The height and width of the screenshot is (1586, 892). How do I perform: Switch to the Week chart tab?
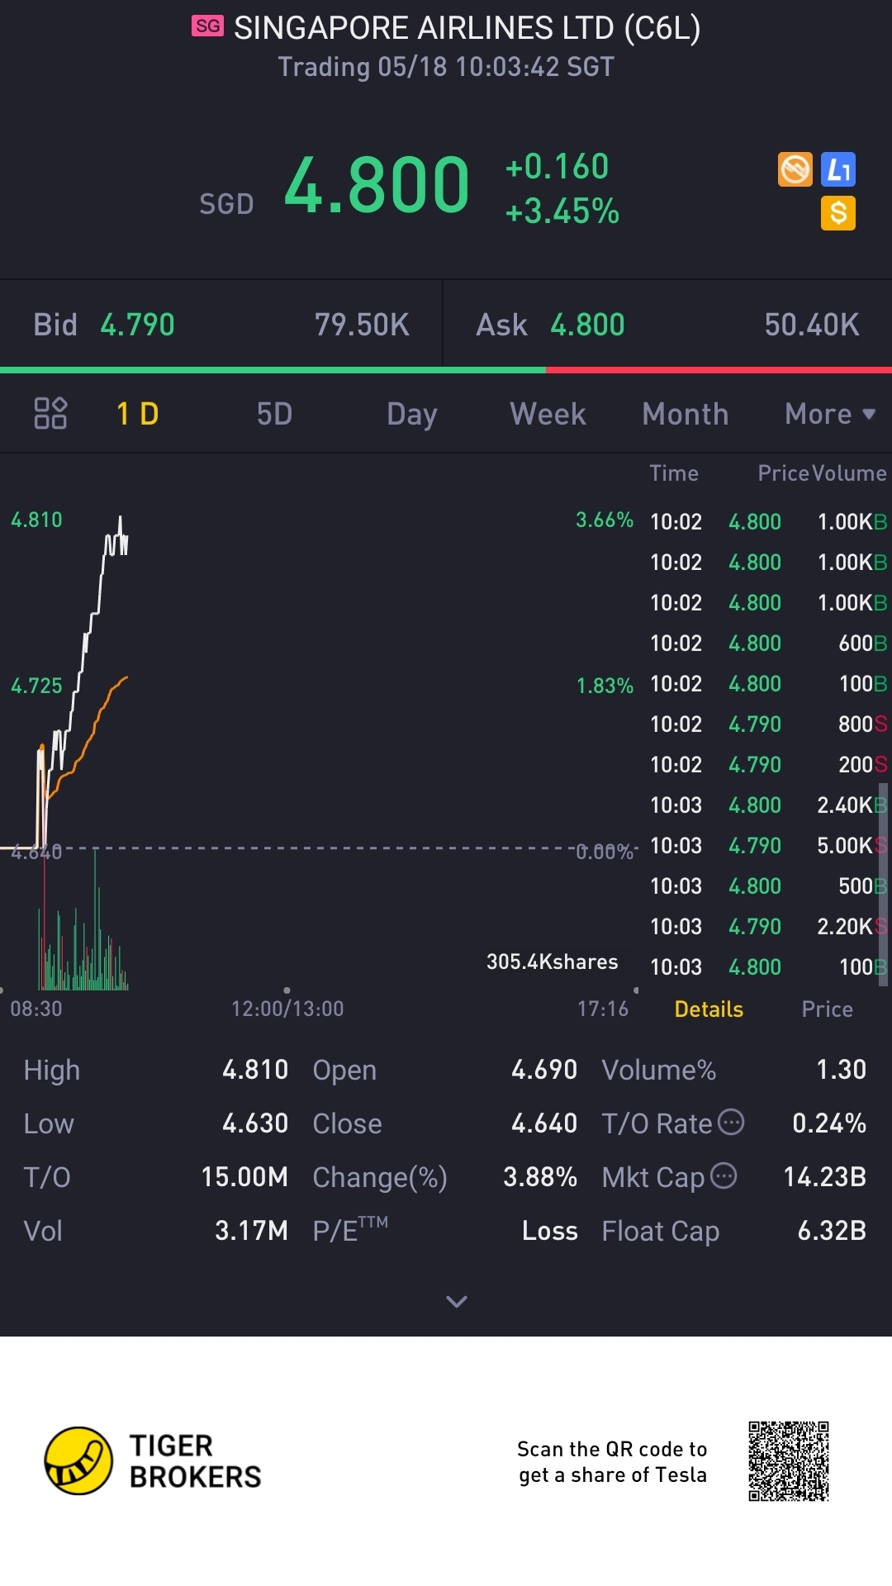[548, 414]
